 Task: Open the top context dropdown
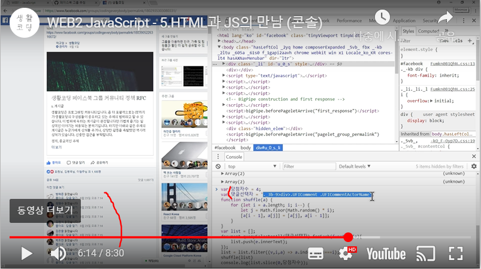click(x=252, y=166)
